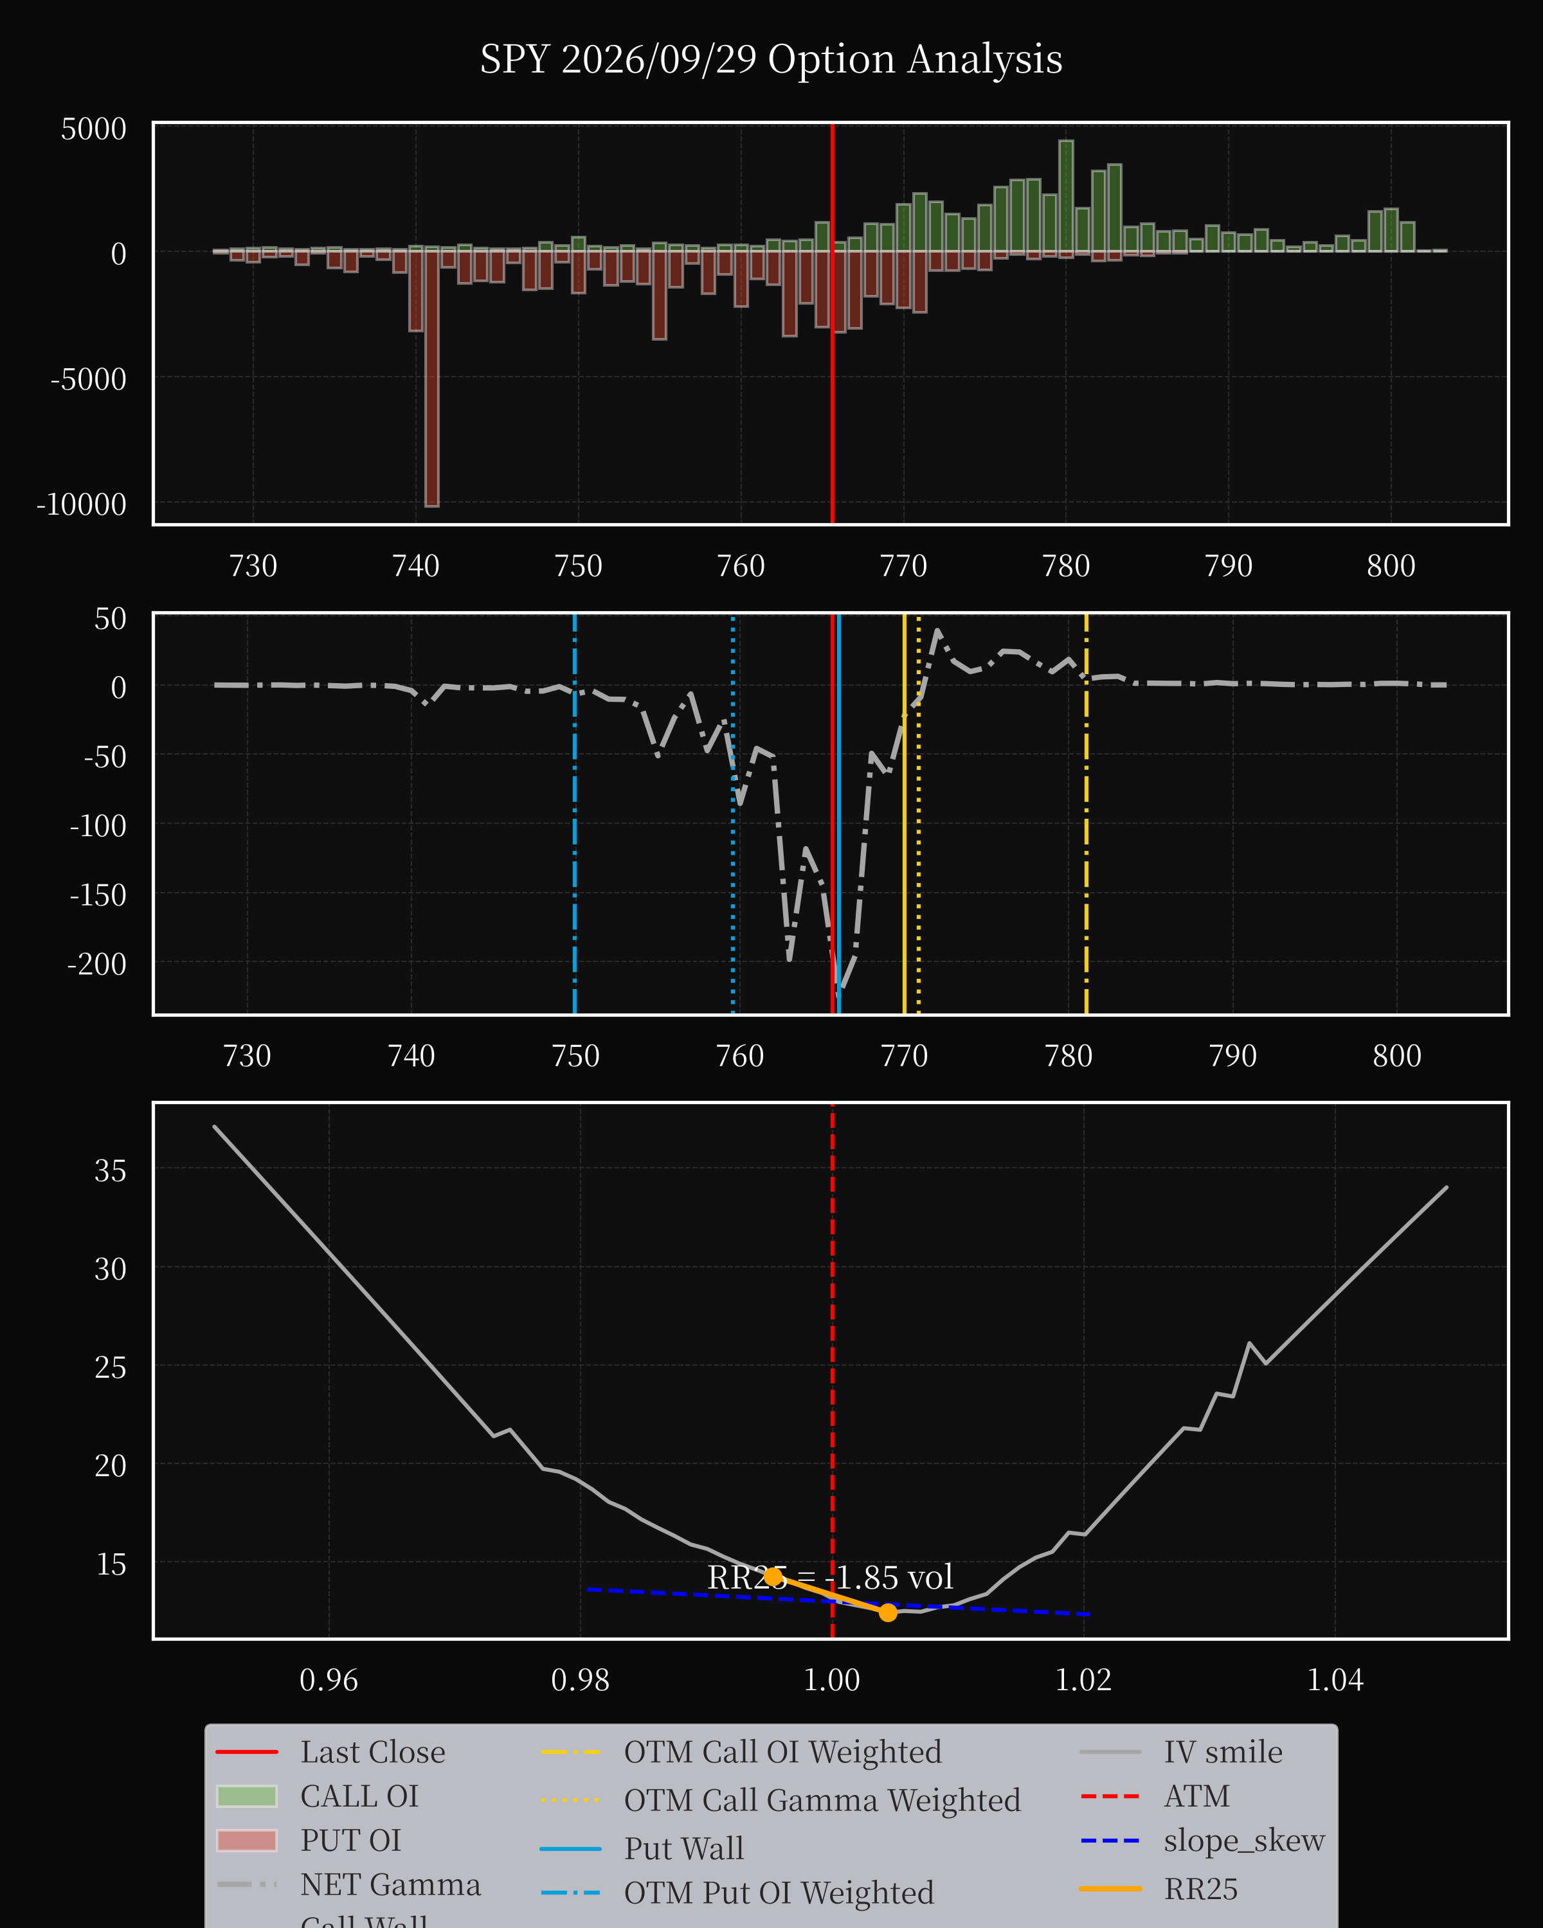Image resolution: width=1543 pixels, height=1928 pixels.
Task: Click the solid blue Put Wall line in gamma chart
Action: [x=838, y=813]
